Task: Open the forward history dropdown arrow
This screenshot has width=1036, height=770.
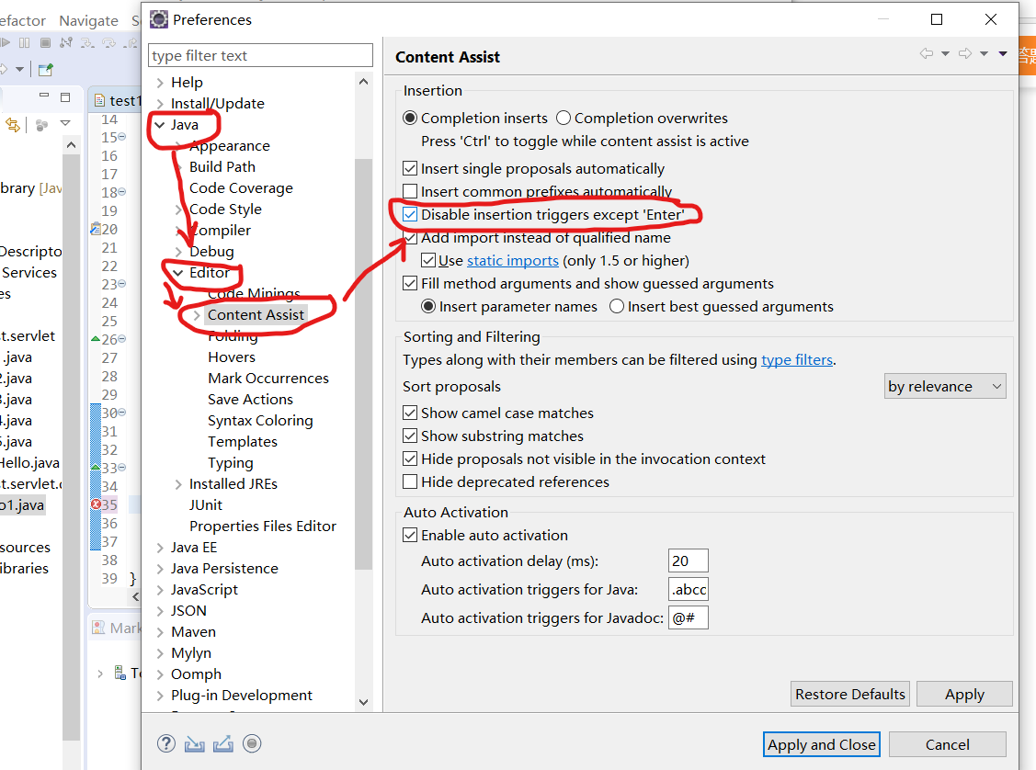Action: coord(984,53)
